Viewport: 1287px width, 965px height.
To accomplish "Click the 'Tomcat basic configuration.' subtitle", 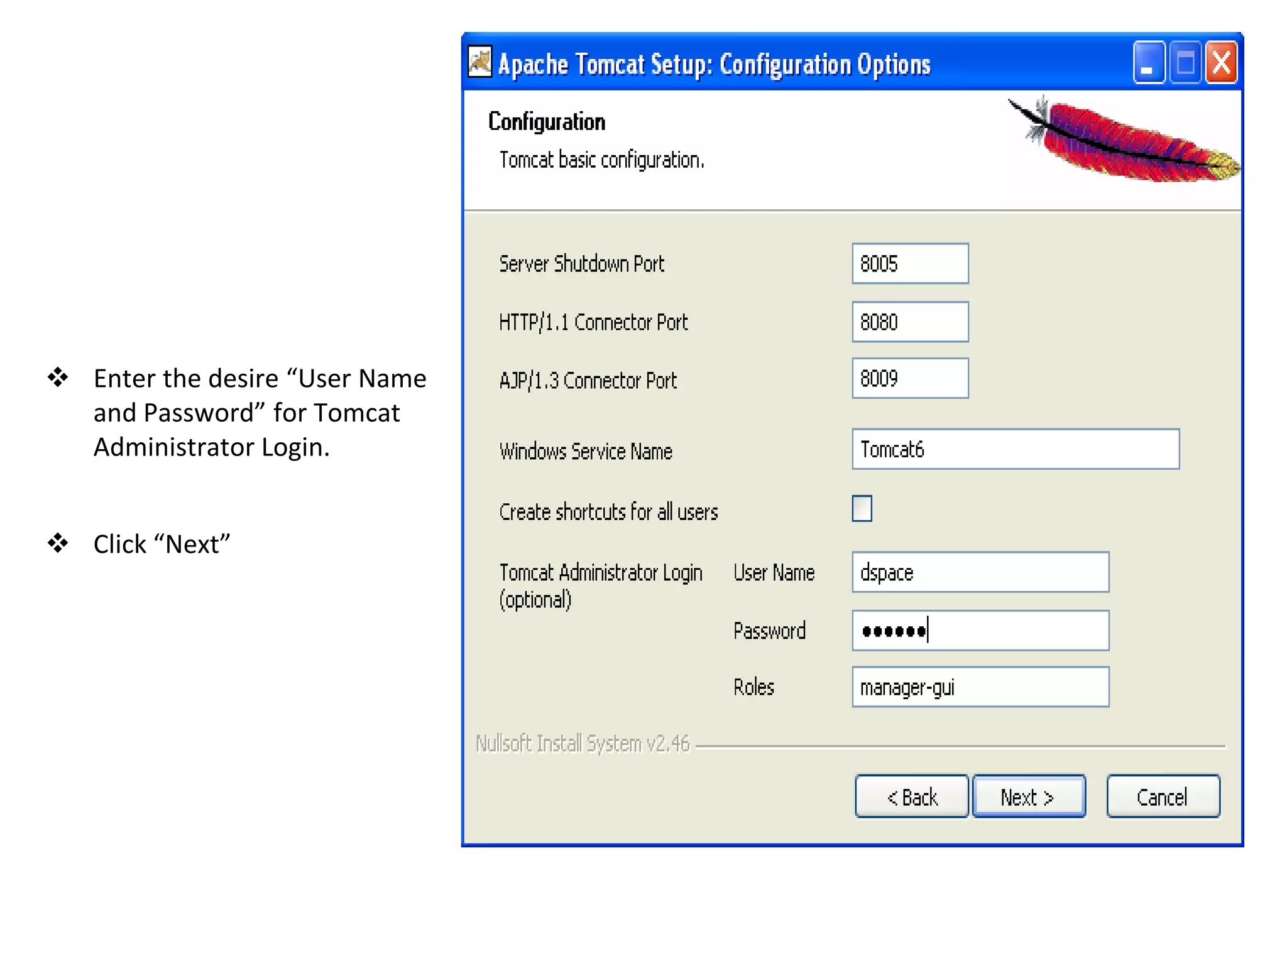I will pyautogui.click(x=601, y=160).
